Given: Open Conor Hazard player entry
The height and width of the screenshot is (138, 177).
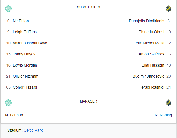Looking at the screenshot, I should pyautogui.click(x=25, y=87).
